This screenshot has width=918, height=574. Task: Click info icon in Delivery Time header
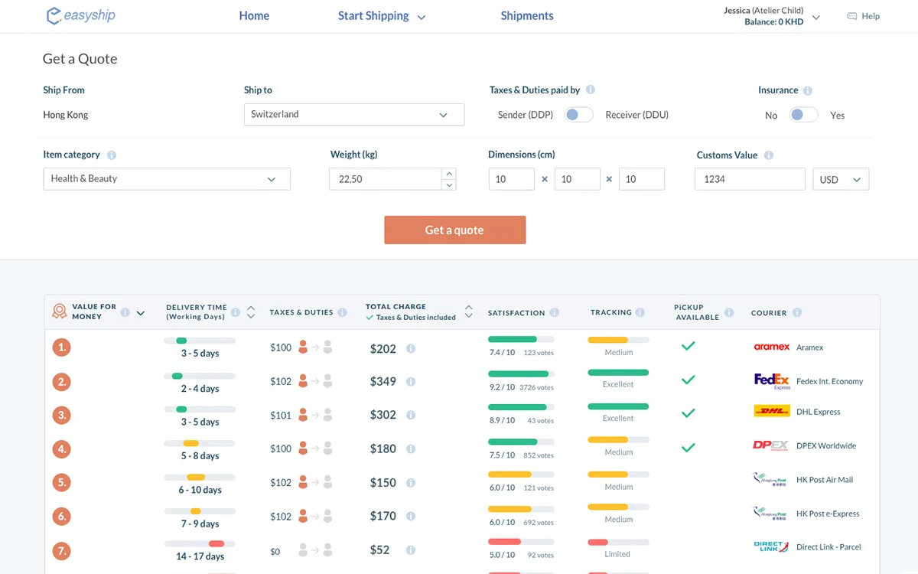(x=236, y=312)
